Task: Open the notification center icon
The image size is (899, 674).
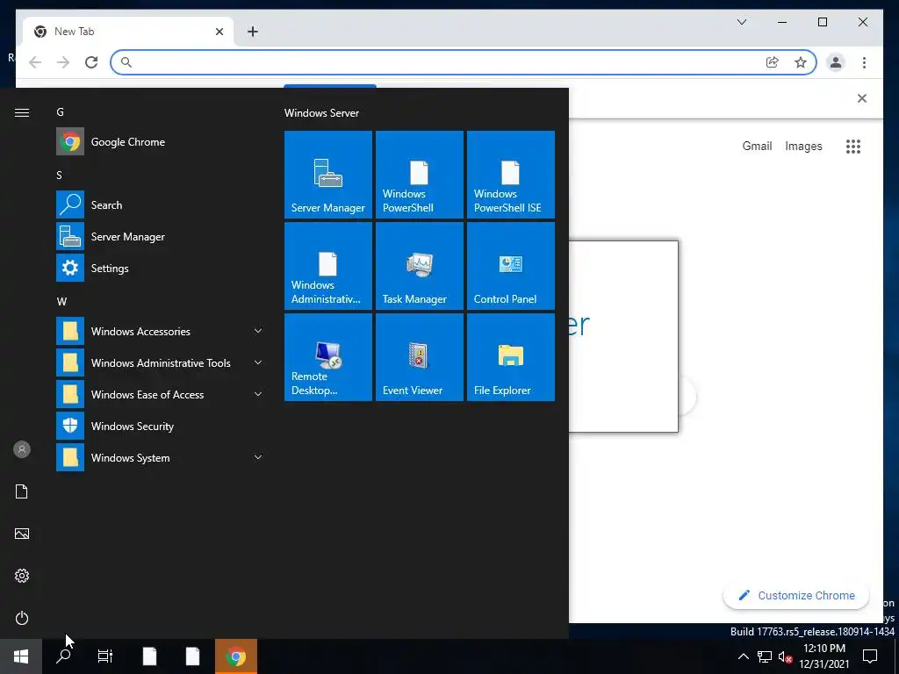Action: click(x=870, y=656)
